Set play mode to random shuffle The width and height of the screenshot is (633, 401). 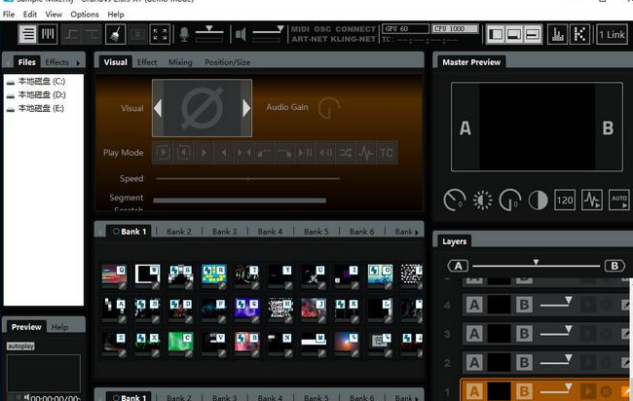[x=346, y=153]
